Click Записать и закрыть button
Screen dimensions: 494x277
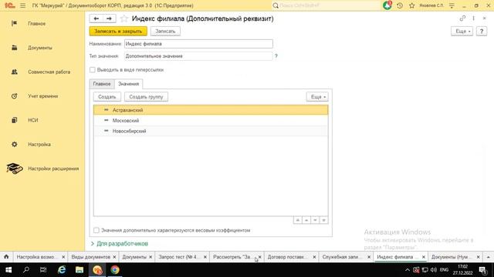[x=118, y=31]
